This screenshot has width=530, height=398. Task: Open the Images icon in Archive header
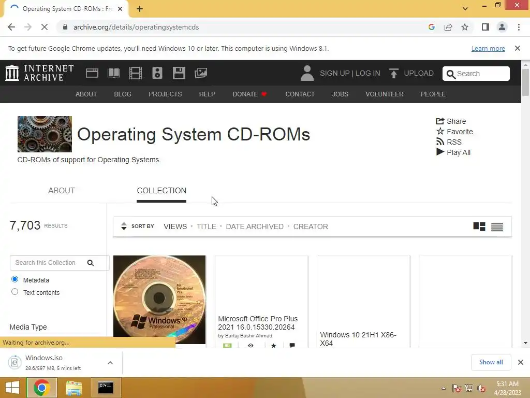click(x=201, y=73)
